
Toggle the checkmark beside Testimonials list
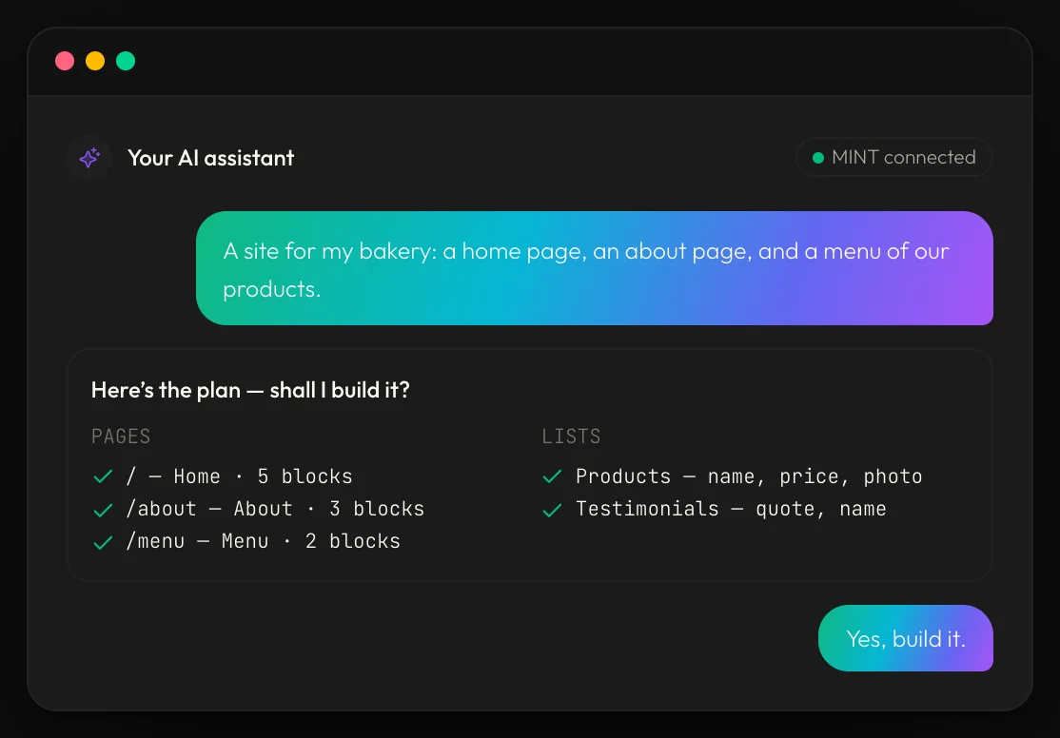[552, 509]
